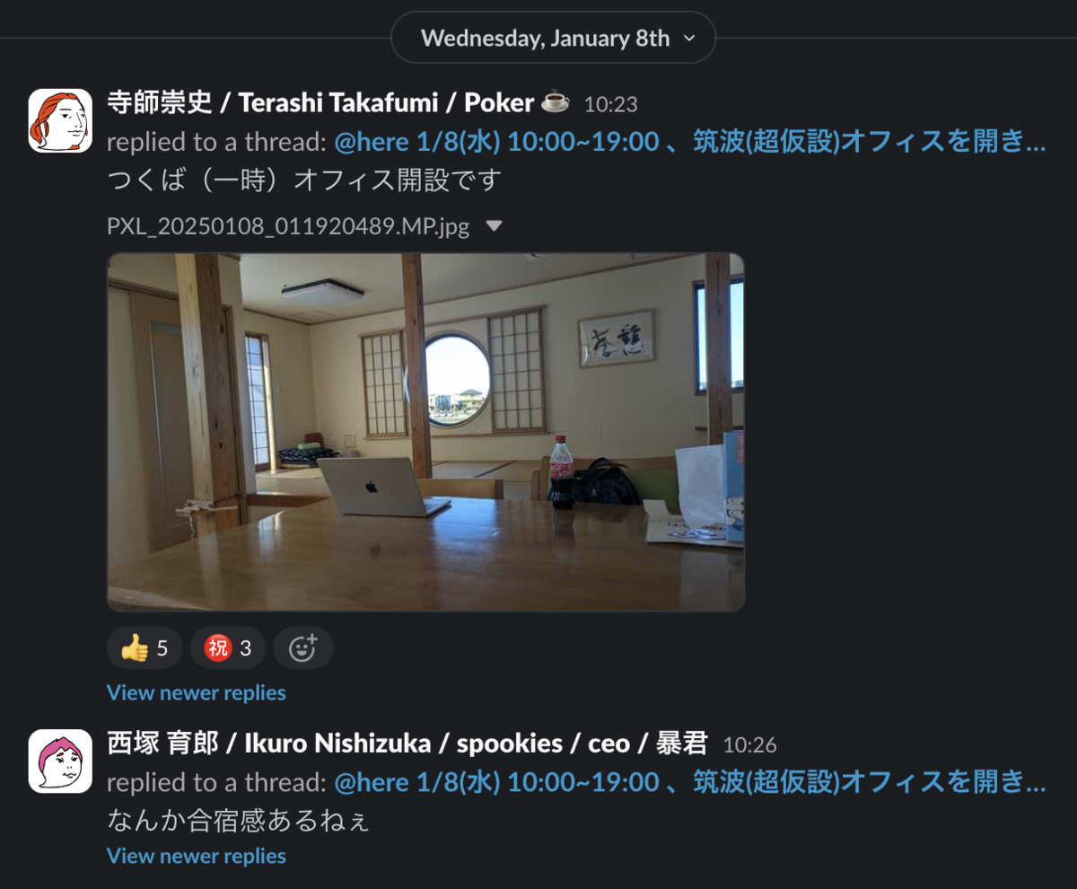Click the name 寺師崇史 / Terashi Takafumi / Poker

pos(320,102)
